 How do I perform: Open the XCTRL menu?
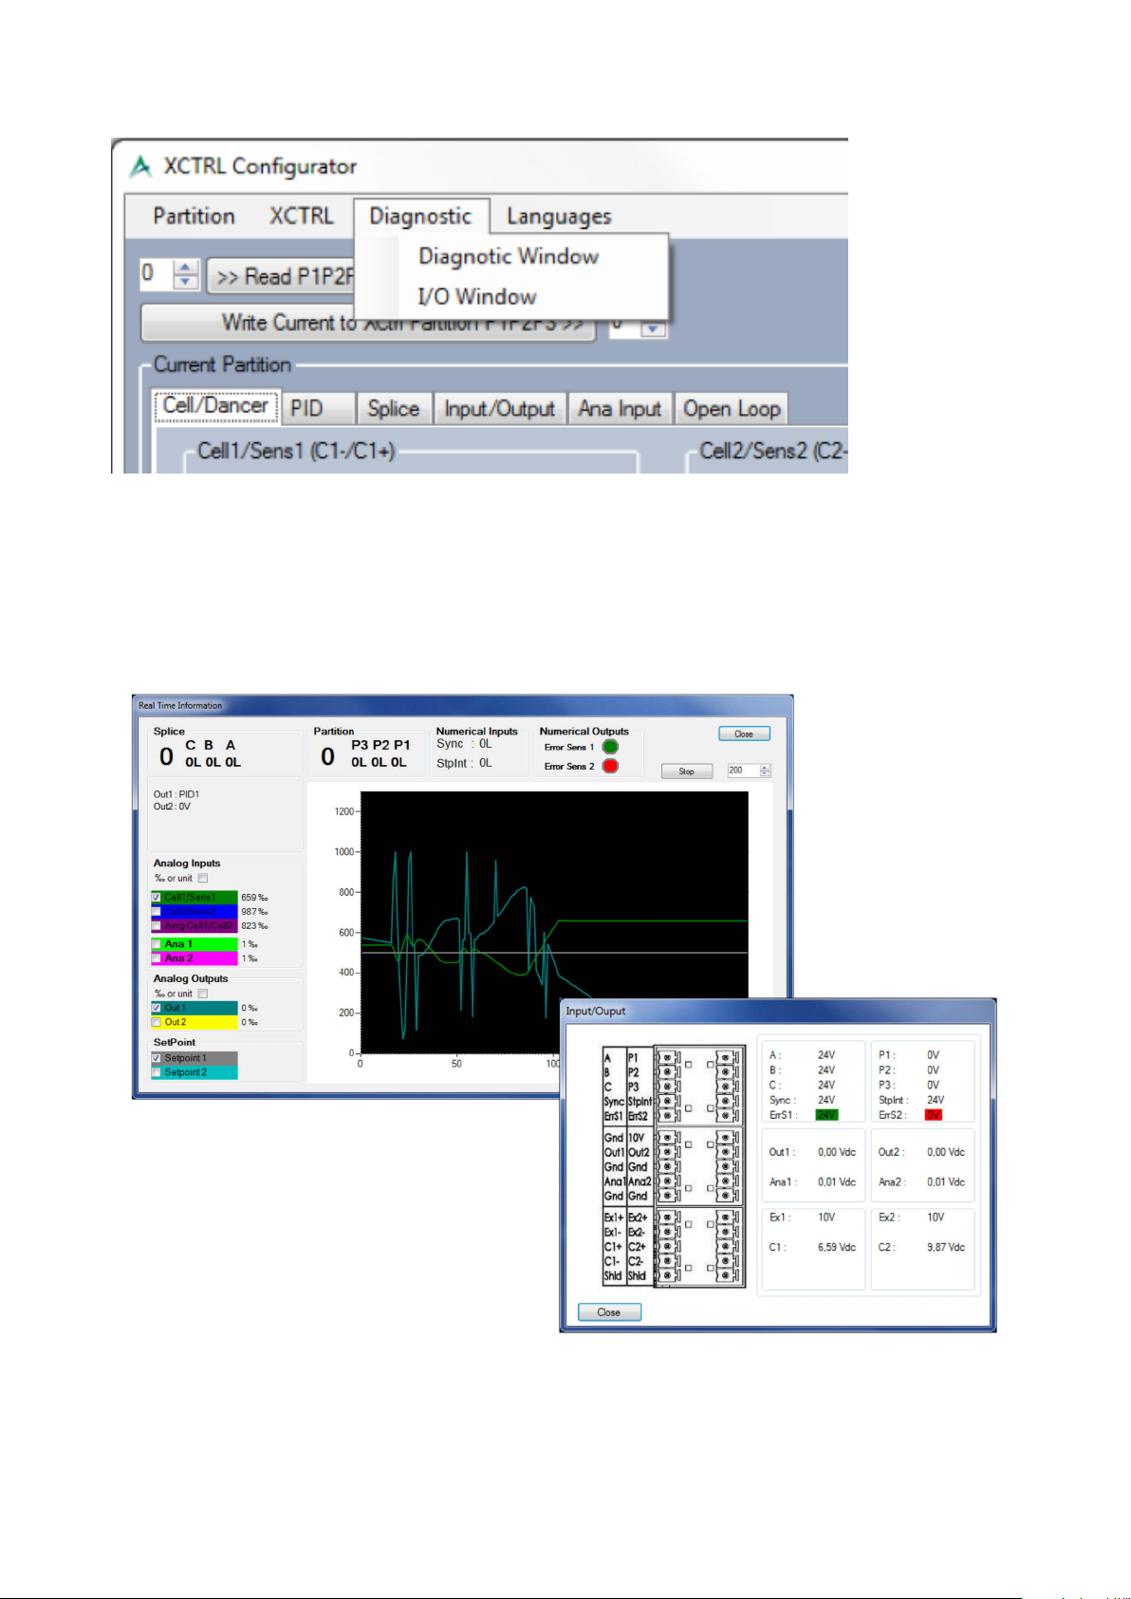tap(302, 216)
